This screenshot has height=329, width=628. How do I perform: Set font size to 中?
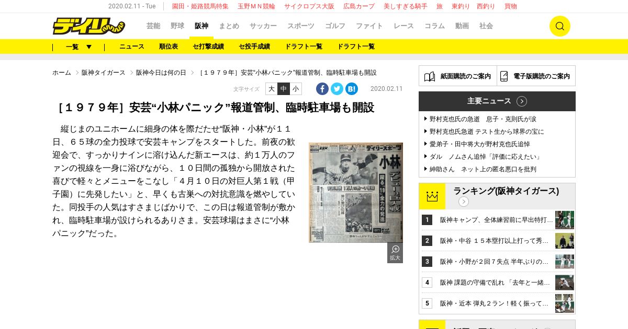coord(284,89)
